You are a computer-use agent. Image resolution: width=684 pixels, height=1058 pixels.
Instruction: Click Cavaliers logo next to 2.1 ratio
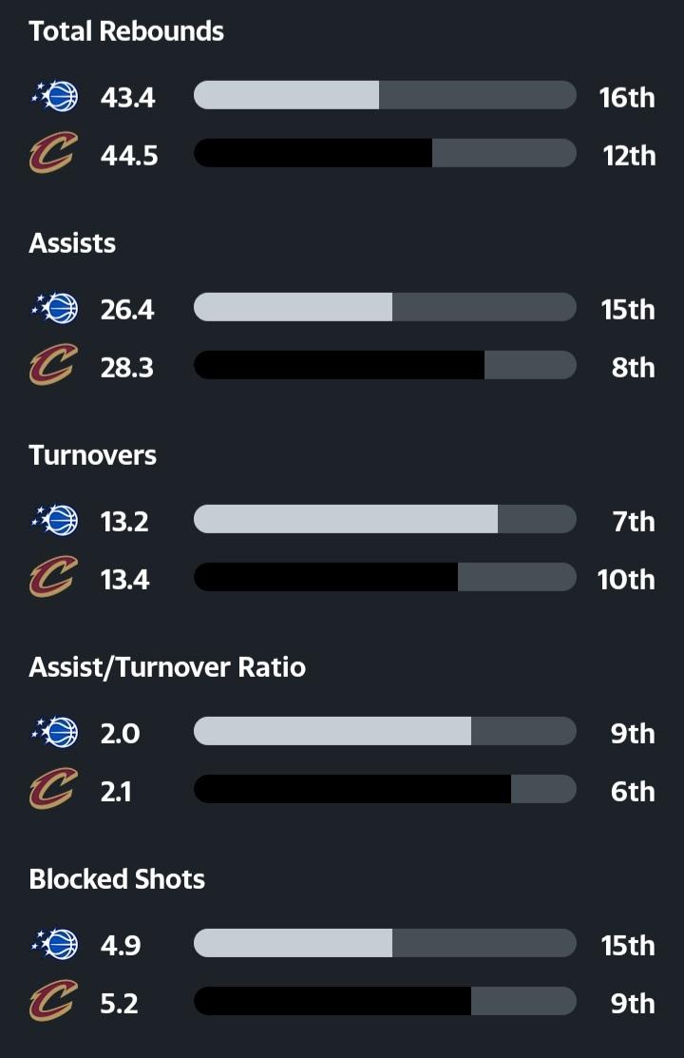(52, 790)
